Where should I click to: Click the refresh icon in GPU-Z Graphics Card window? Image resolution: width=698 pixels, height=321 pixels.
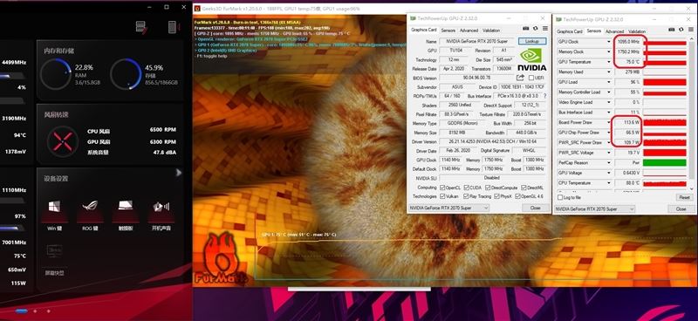coord(536,29)
